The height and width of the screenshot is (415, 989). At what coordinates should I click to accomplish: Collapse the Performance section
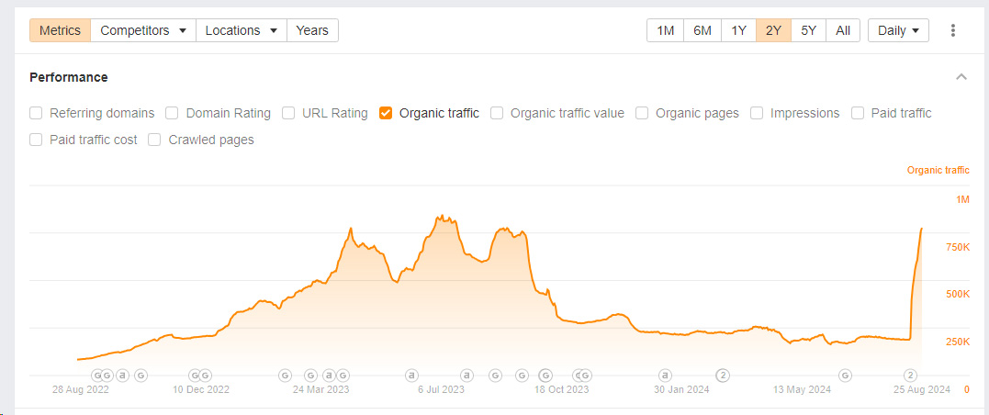961,77
